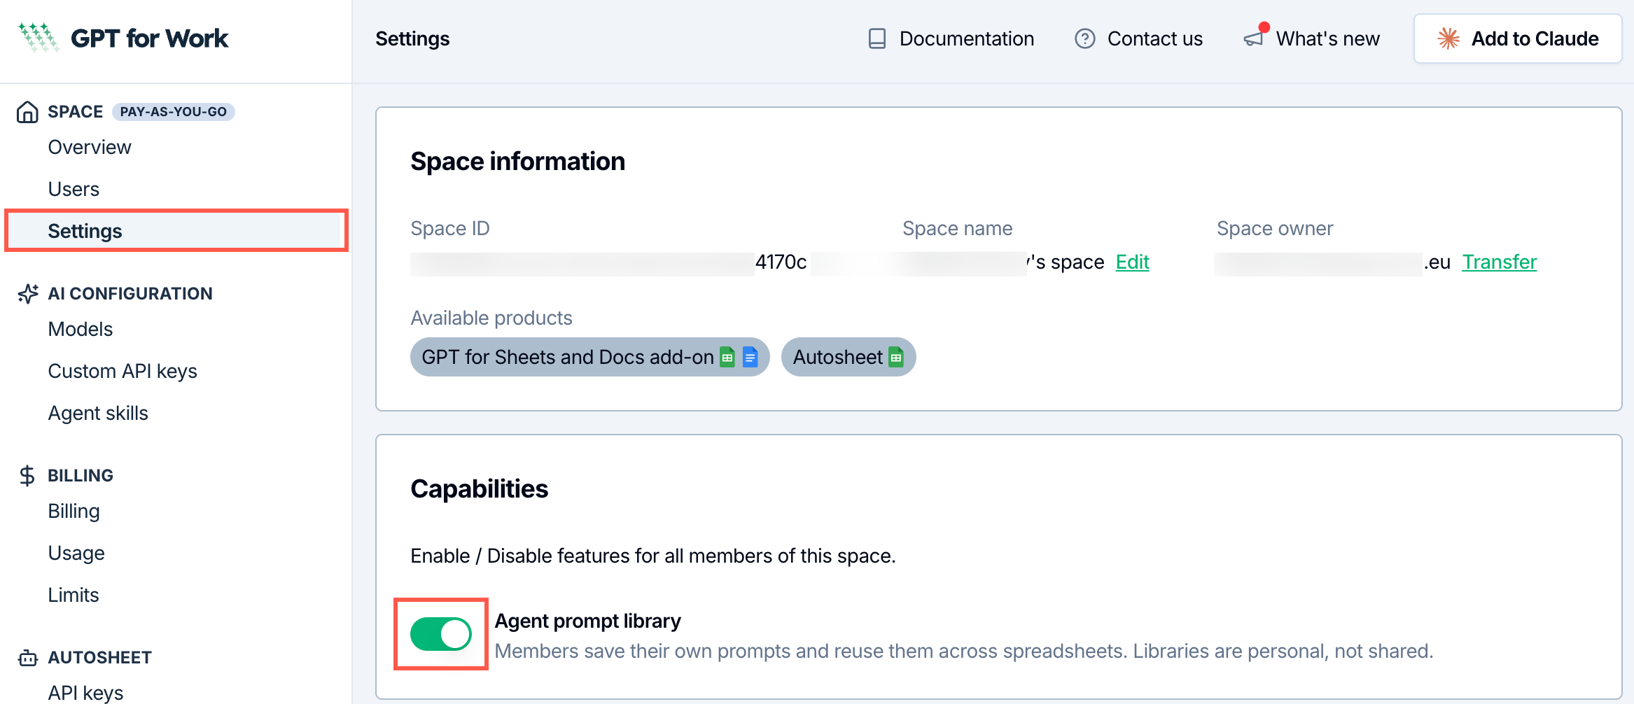Click the "Enable / Disable features" description
The image size is (1634, 704).
[653, 556]
